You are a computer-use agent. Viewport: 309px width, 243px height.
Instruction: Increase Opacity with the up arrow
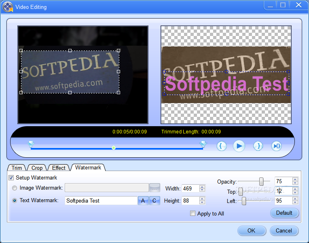pyautogui.click(x=295, y=180)
